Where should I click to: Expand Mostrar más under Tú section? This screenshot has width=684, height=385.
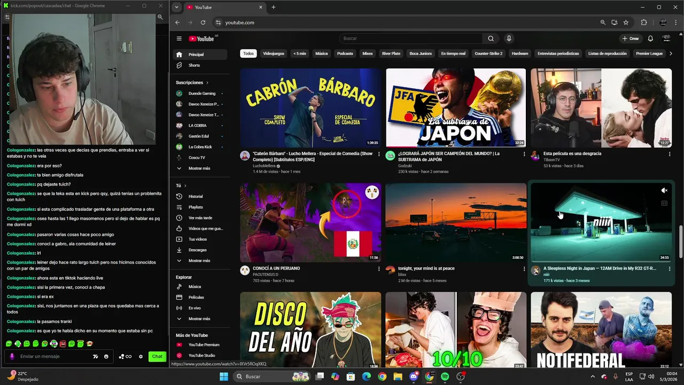click(200, 260)
